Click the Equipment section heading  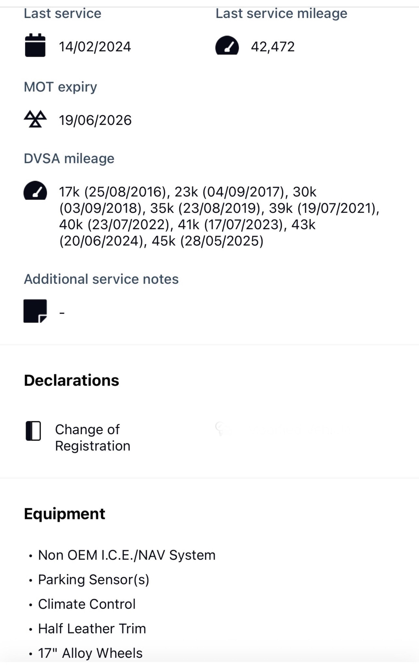65,514
